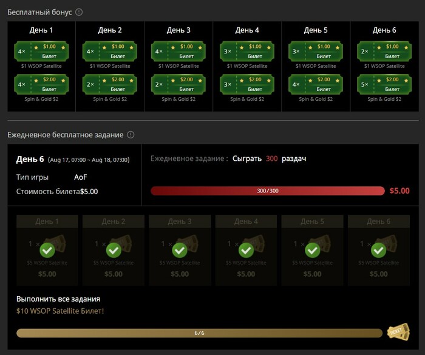Click the green checkmark on День 4 task card
This screenshot has width=425, height=355.
(246, 250)
